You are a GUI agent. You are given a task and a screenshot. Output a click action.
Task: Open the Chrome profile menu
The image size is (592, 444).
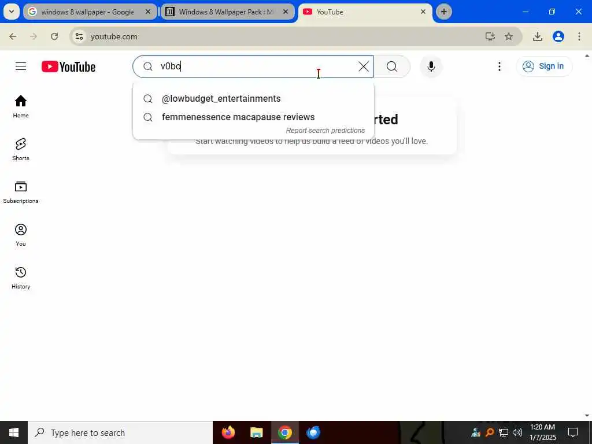point(558,36)
